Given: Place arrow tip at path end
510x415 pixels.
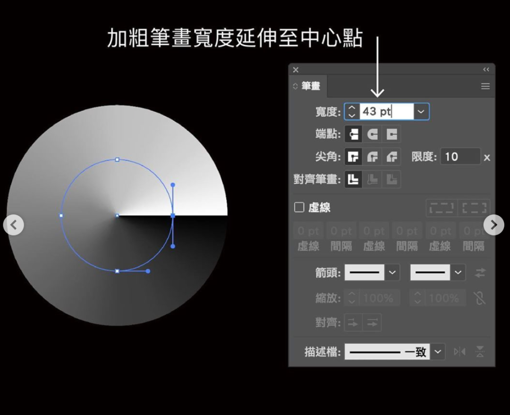Looking at the screenshot, I should coord(372,323).
